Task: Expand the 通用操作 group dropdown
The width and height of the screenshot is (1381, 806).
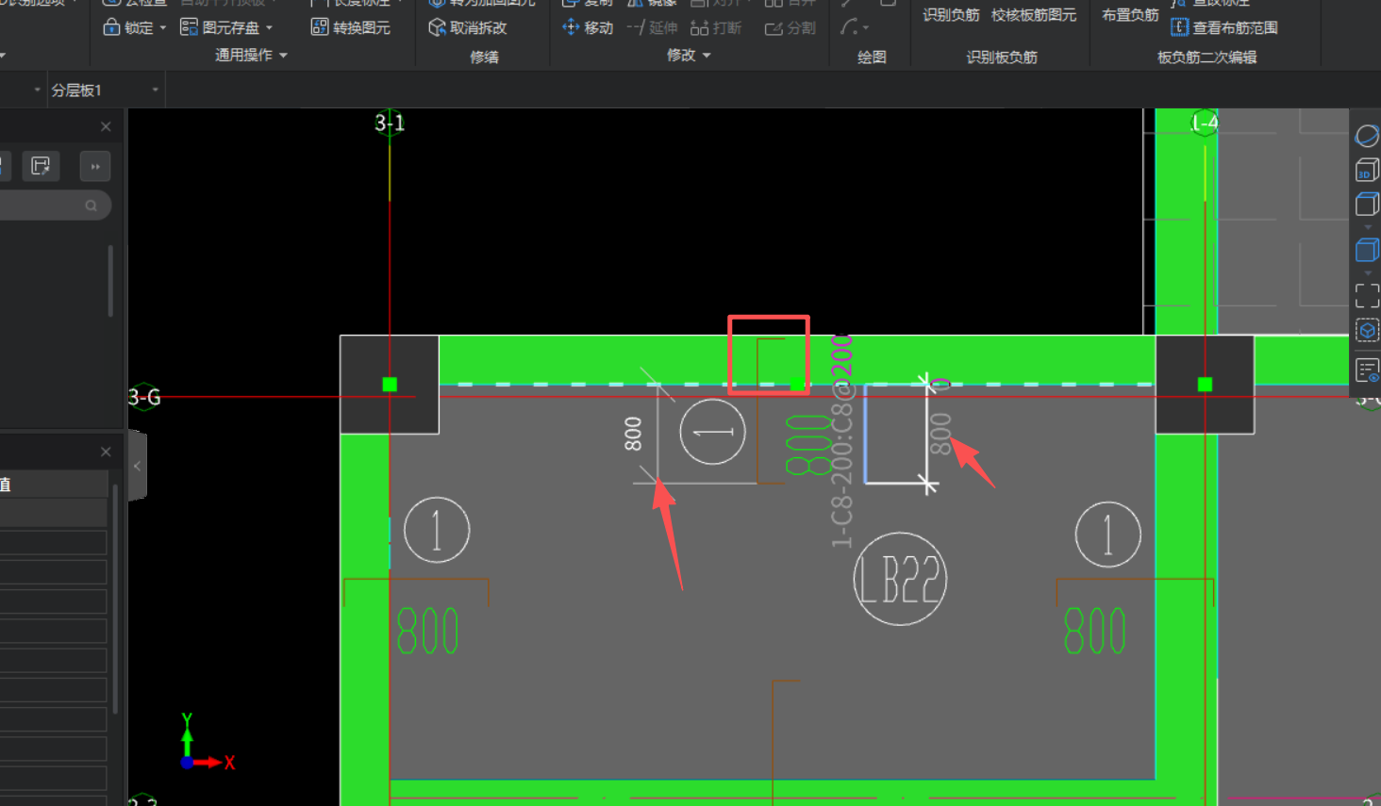Action: coord(284,56)
